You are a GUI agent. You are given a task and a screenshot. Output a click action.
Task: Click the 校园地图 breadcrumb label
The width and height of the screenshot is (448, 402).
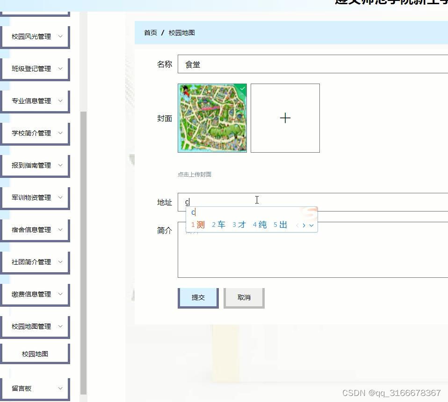[182, 33]
